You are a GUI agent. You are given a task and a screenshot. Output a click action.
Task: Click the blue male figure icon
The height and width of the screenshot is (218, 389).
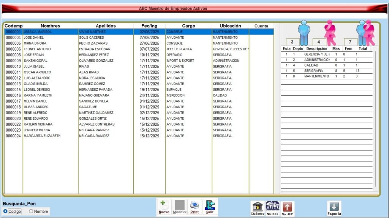pos(304,32)
